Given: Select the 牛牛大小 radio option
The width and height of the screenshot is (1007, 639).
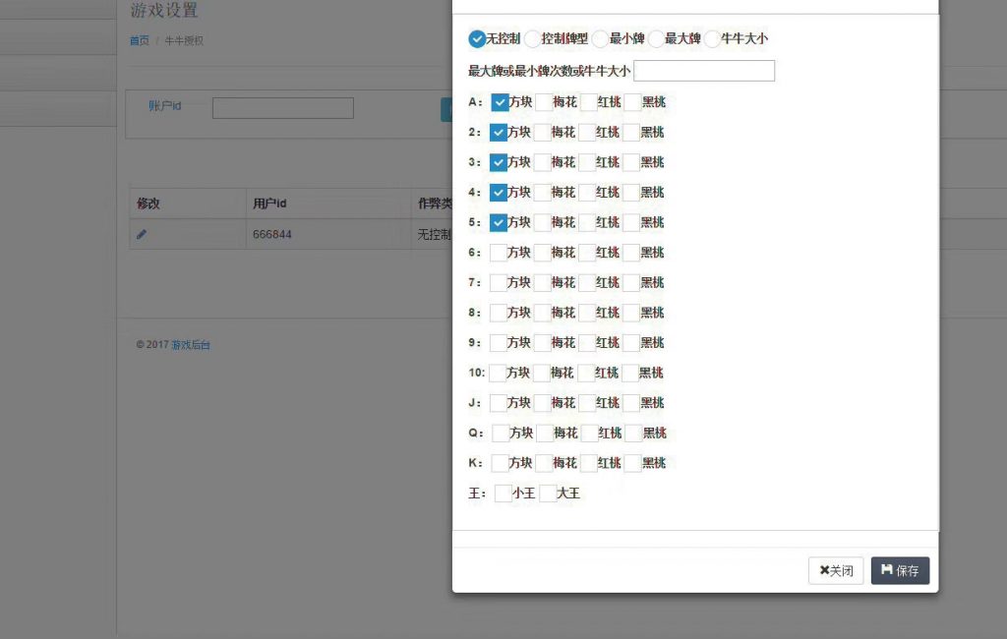Looking at the screenshot, I should tap(712, 39).
